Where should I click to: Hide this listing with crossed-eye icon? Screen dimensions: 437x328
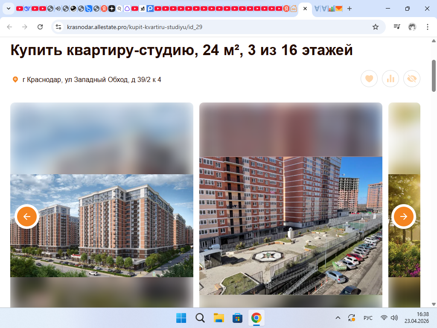[412, 79]
